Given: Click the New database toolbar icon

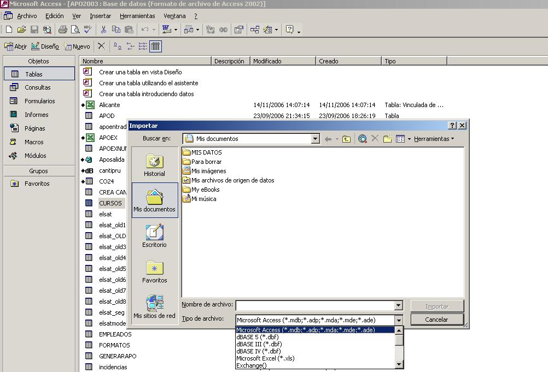Looking at the screenshot, I should point(9,29).
